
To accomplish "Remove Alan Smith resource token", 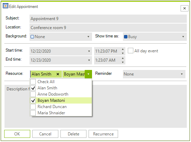I will tap(58, 74).
